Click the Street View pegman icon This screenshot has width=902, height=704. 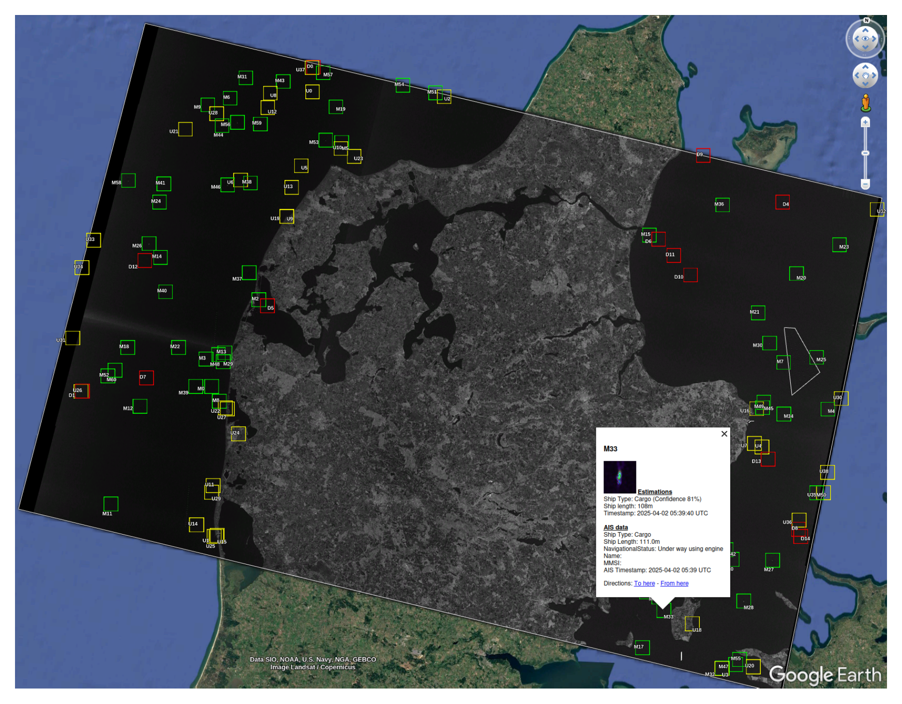click(x=866, y=103)
